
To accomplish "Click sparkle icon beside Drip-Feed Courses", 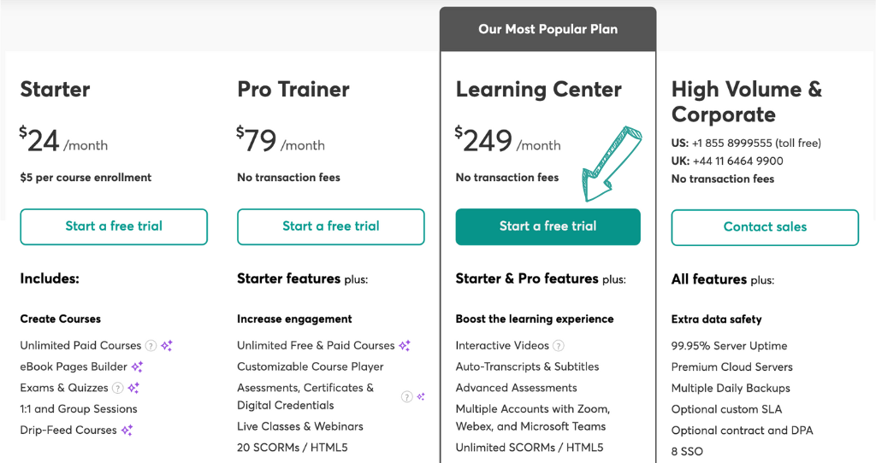I will pyautogui.click(x=127, y=430).
